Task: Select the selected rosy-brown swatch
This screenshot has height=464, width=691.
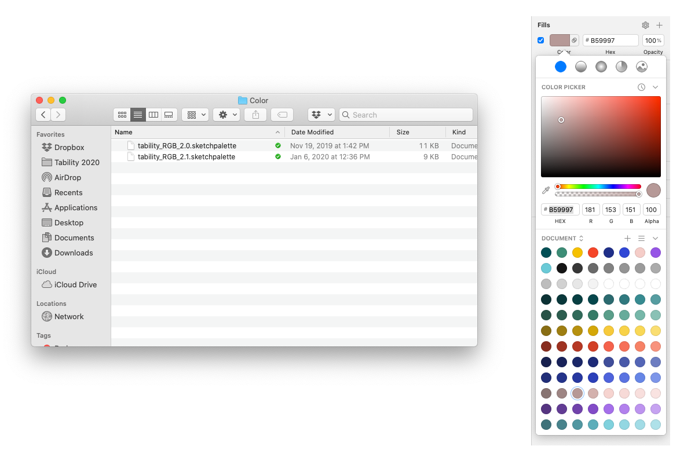Action: (577, 393)
